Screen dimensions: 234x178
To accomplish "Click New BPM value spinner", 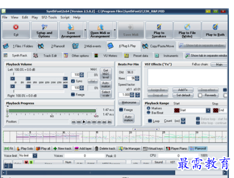I will (x=137, y=78).
